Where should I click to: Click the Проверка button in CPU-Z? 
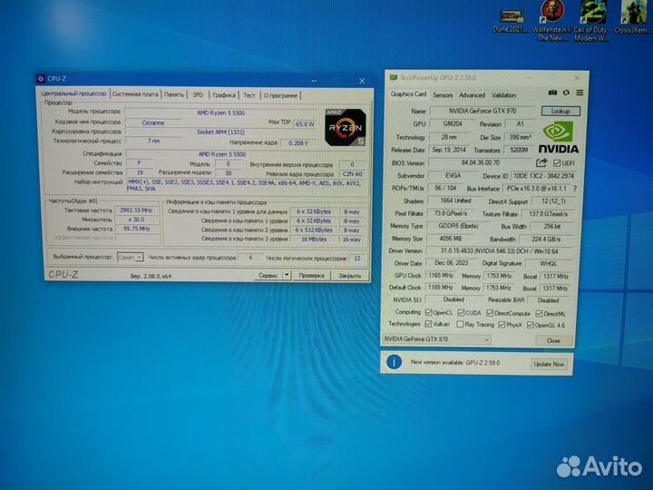click(x=311, y=276)
